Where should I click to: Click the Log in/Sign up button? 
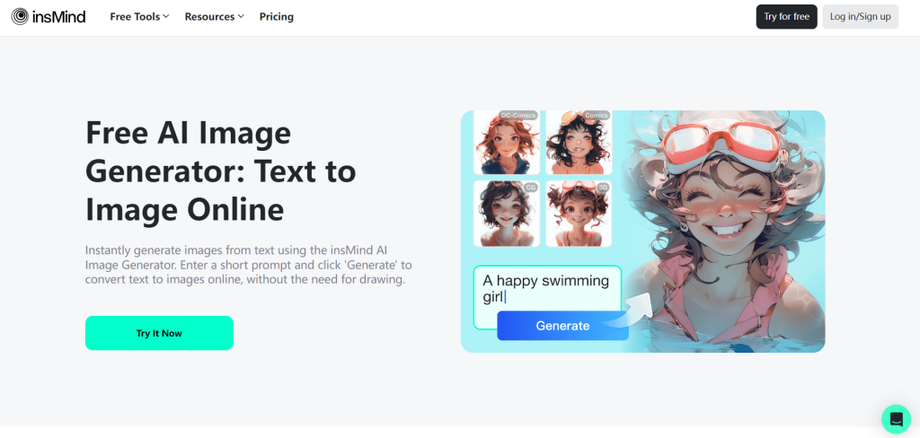click(860, 16)
